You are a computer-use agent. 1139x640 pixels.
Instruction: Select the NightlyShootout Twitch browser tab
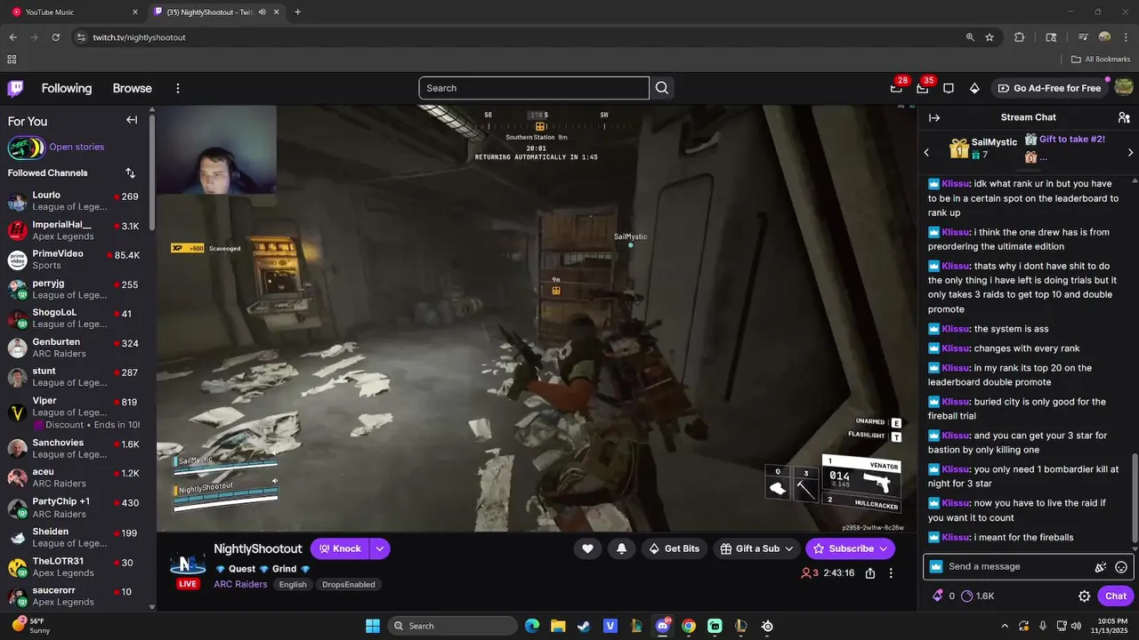pyautogui.click(x=216, y=12)
